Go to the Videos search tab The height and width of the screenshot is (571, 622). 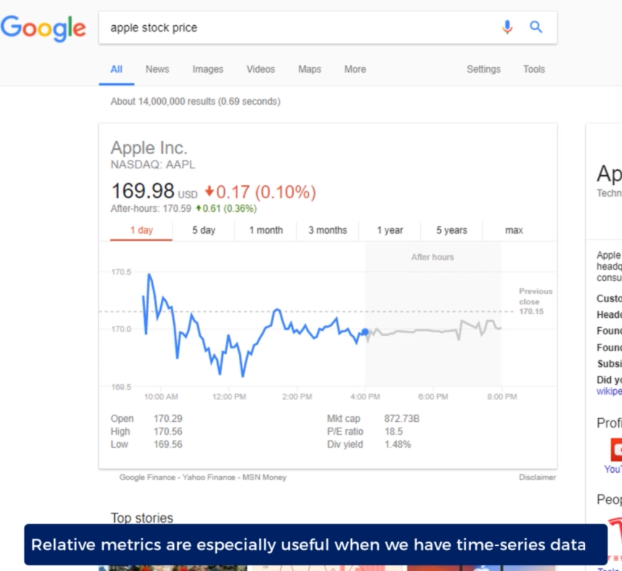(x=260, y=69)
